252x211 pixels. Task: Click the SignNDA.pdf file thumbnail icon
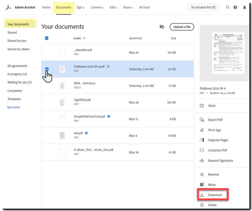pos(62,102)
